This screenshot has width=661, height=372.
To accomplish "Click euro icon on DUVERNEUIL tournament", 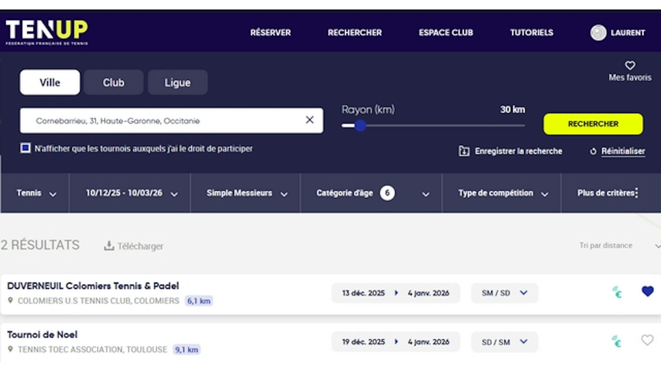I will [617, 292].
